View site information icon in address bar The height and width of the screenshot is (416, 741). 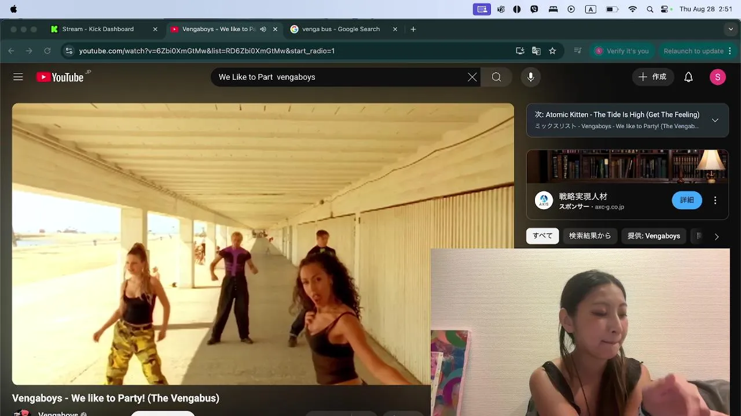69,51
